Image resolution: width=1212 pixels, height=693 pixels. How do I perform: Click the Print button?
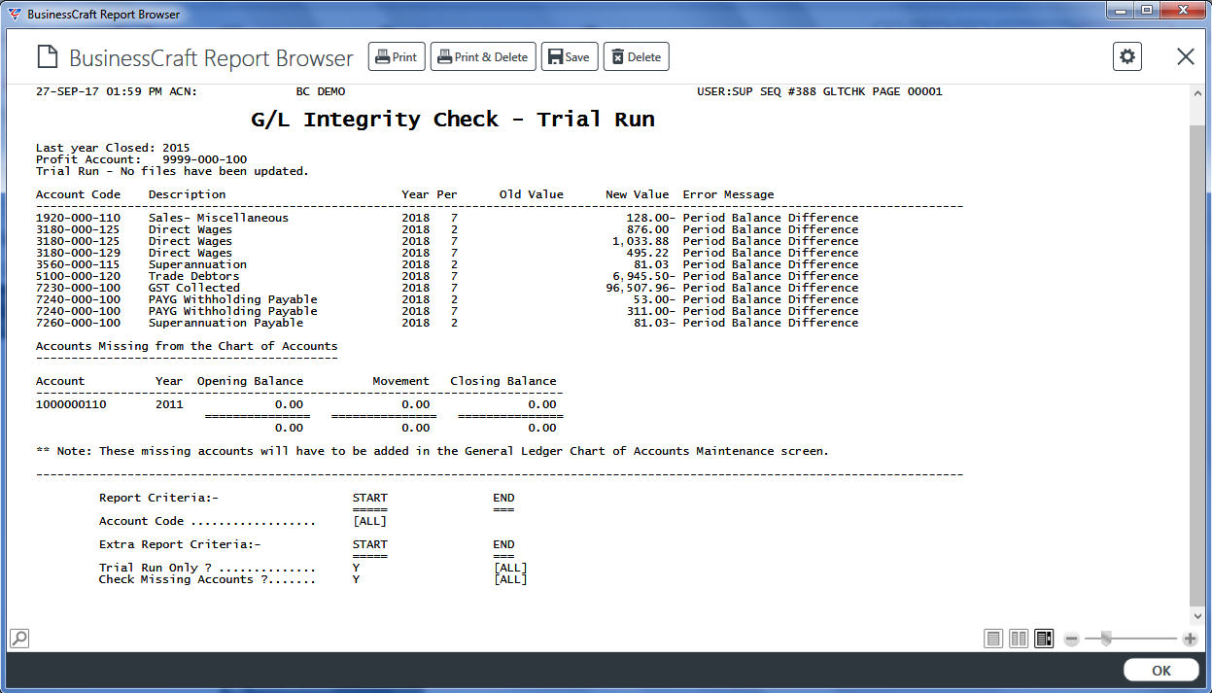click(x=397, y=57)
